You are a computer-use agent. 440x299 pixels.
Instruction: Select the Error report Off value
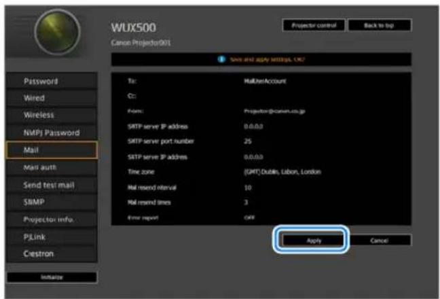[x=249, y=217]
